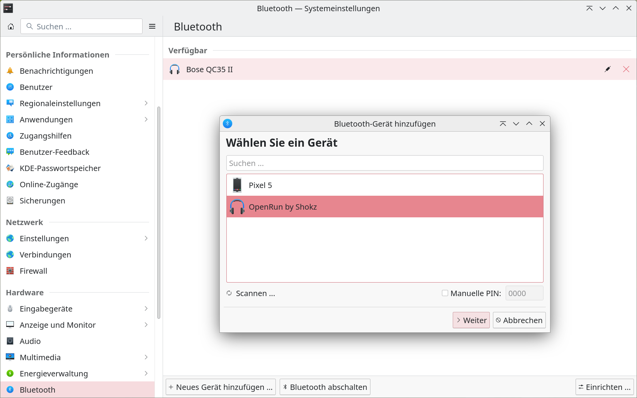
Task: Click the Benutzer icon in sidebar
Action: tap(10, 87)
